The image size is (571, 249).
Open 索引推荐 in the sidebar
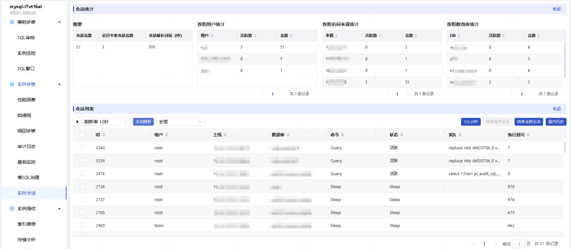coord(26,224)
